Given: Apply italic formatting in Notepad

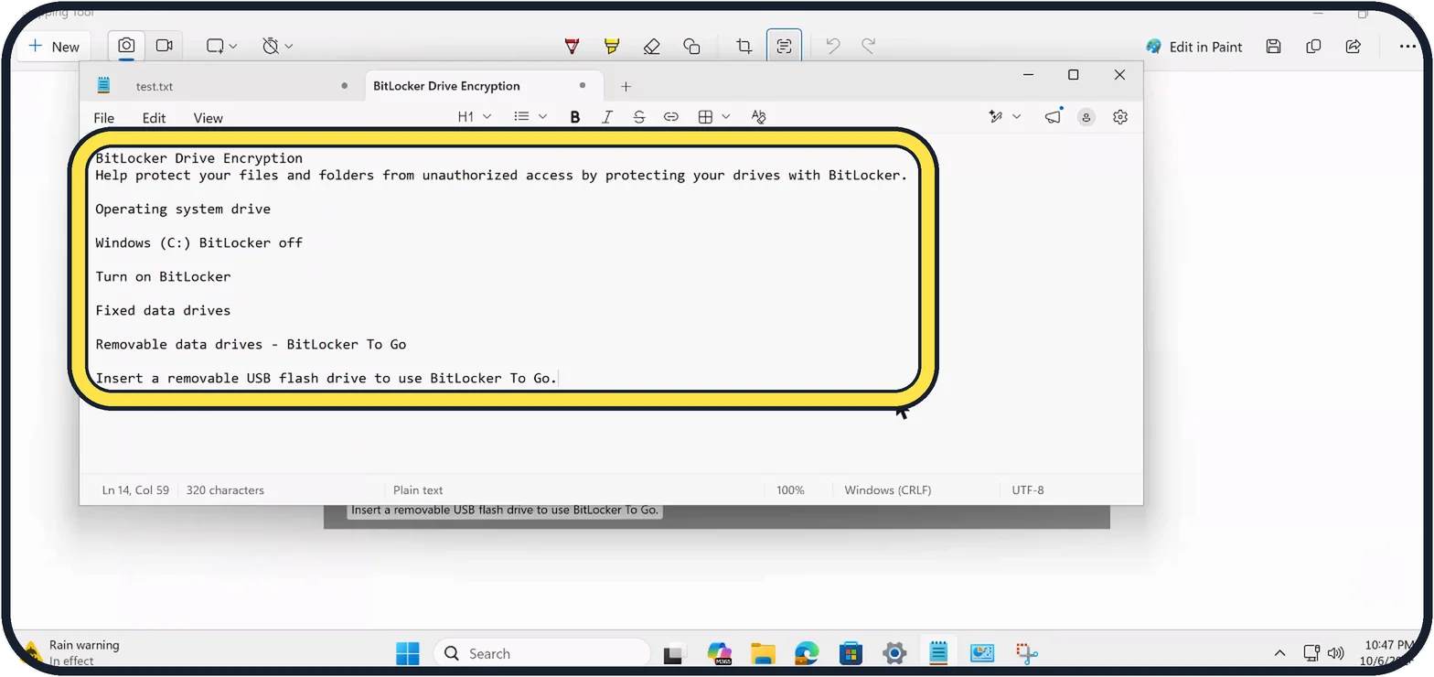Looking at the screenshot, I should pos(607,117).
